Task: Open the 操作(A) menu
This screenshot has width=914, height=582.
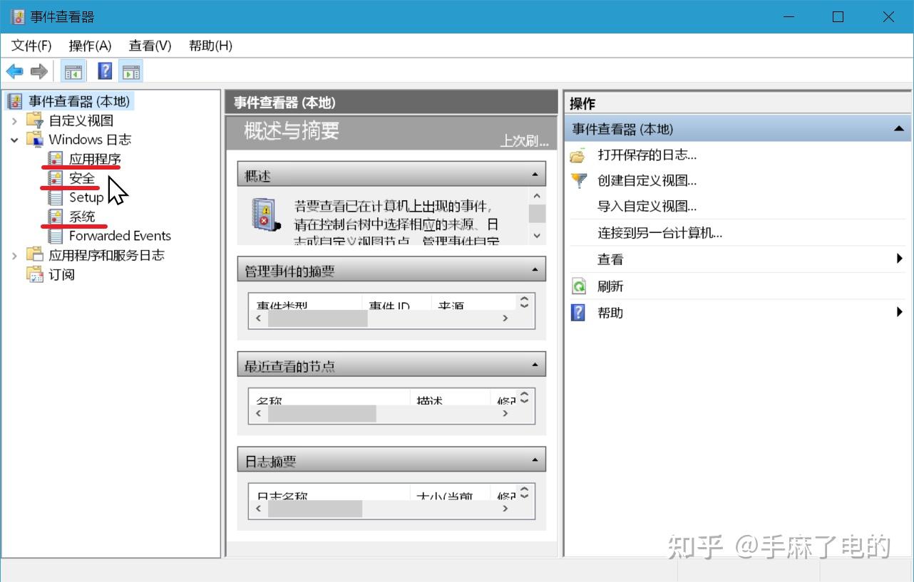Action: point(90,46)
